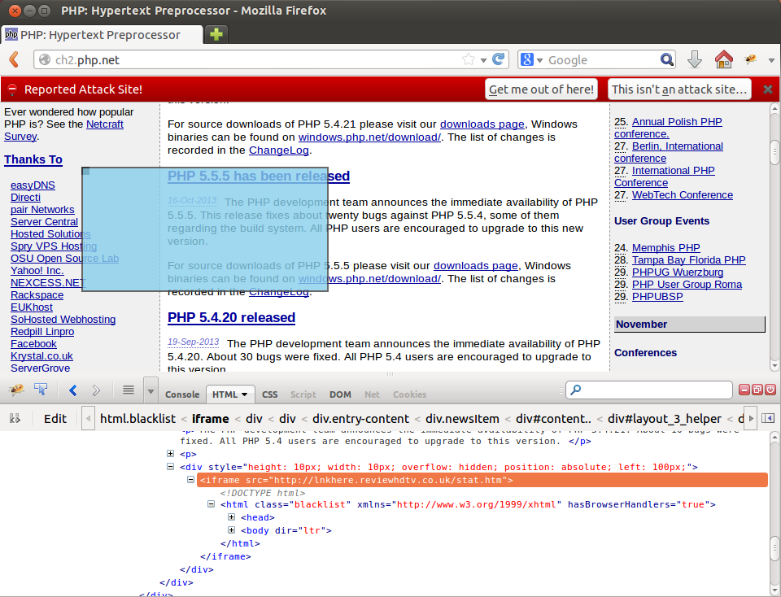This screenshot has height=597, width=781.
Task: Go to the Home page icon
Action: (x=724, y=59)
